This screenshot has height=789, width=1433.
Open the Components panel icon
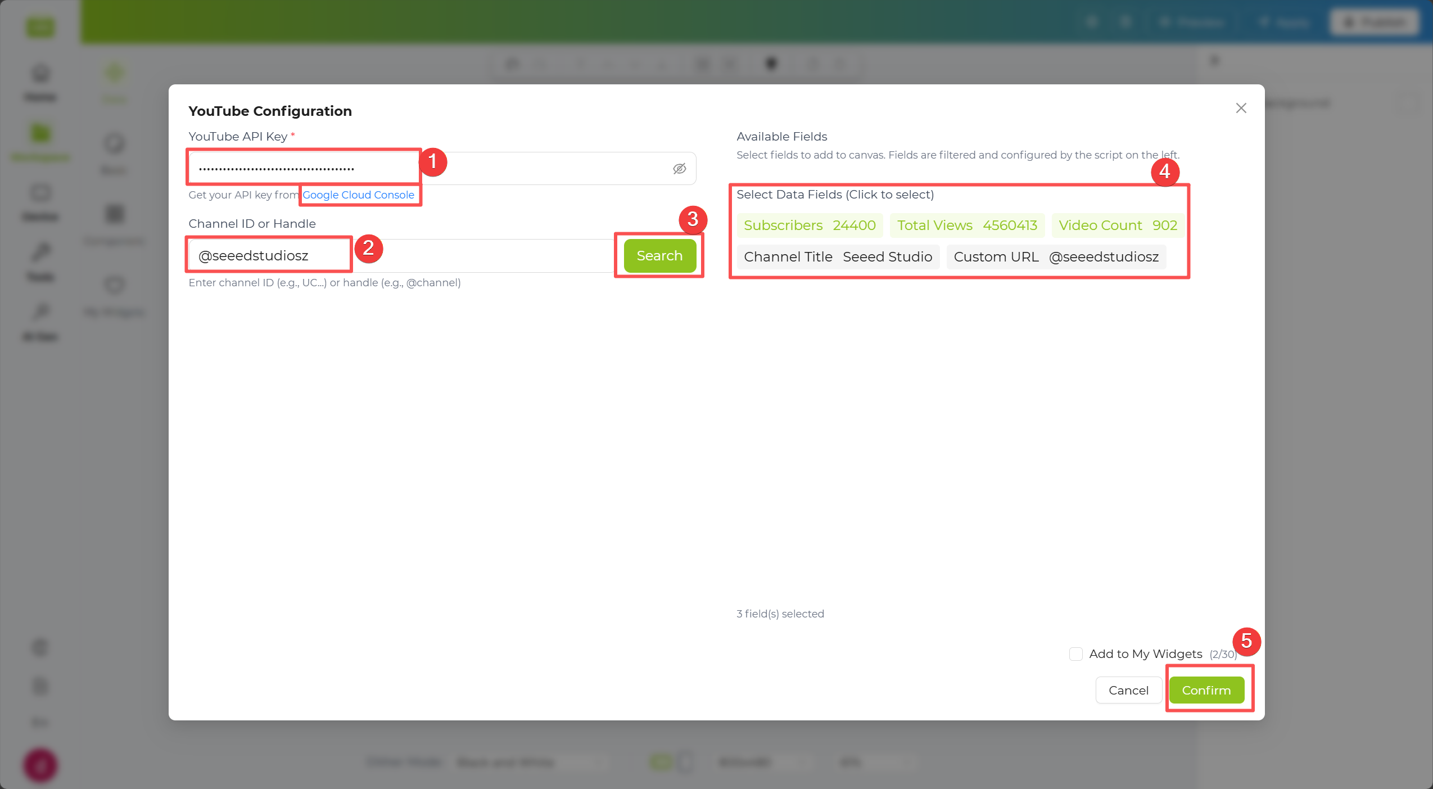pyautogui.click(x=114, y=225)
